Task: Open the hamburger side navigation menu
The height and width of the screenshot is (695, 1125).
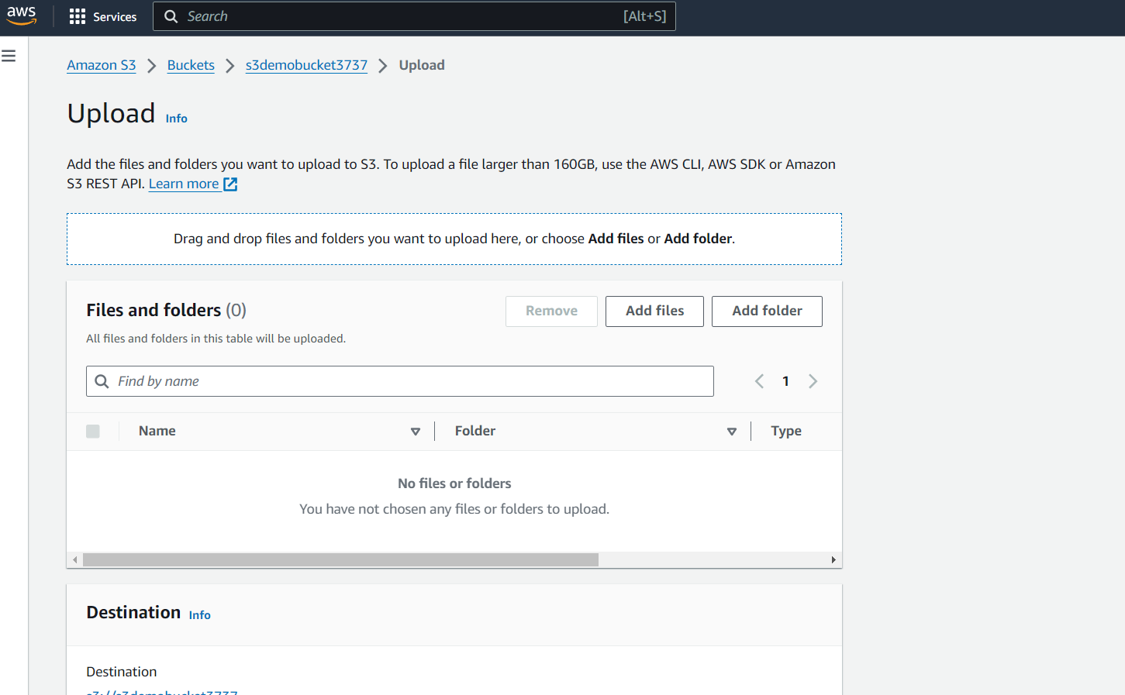Action: (x=9, y=56)
